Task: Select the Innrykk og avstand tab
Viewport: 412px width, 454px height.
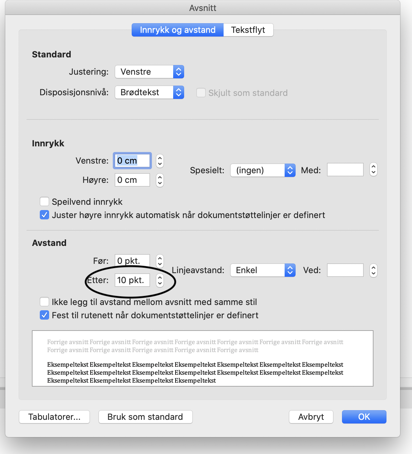Action: click(177, 30)
